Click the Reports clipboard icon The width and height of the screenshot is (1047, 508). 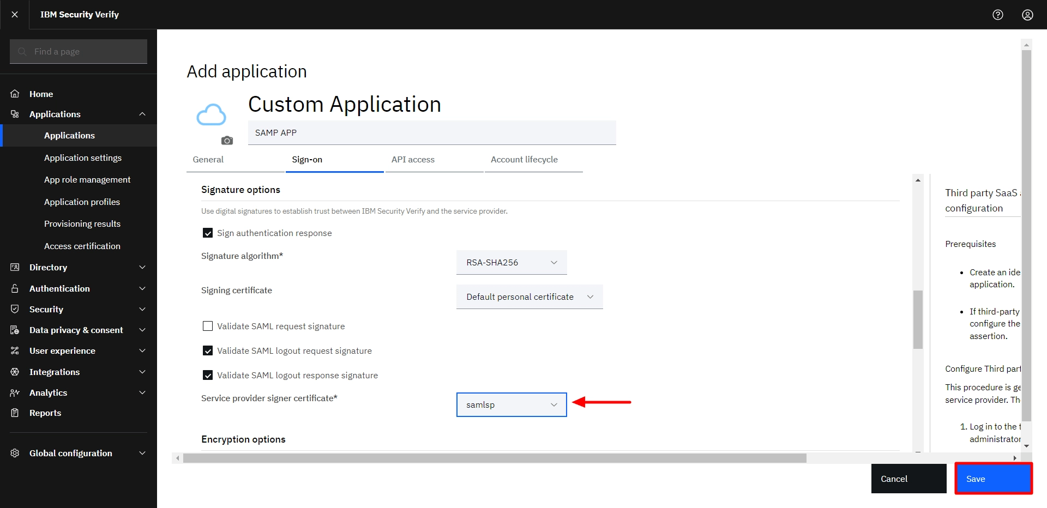click(15, 413)
